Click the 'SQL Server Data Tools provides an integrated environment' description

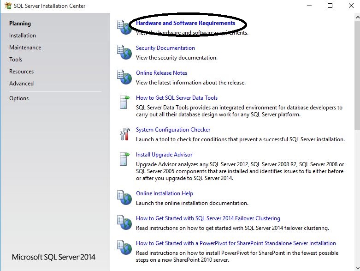[239, 111]
